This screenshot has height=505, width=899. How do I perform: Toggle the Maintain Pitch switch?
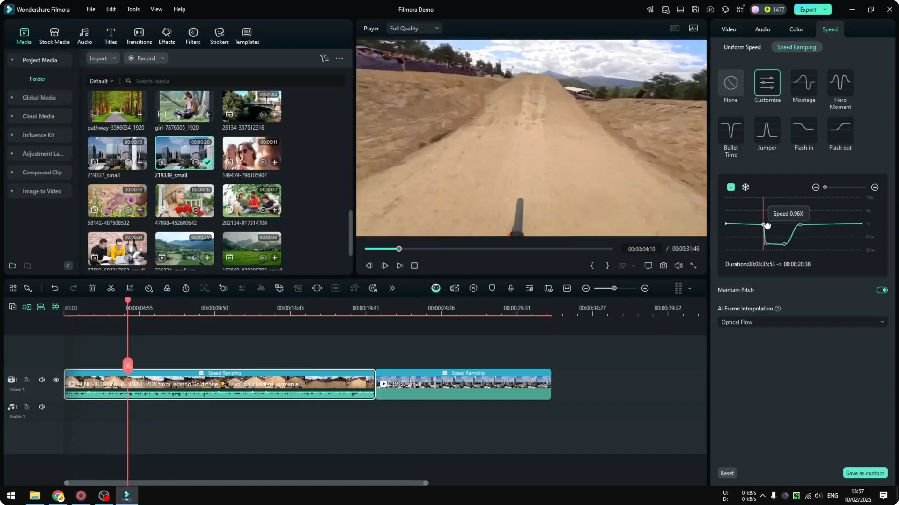[881, 290]
